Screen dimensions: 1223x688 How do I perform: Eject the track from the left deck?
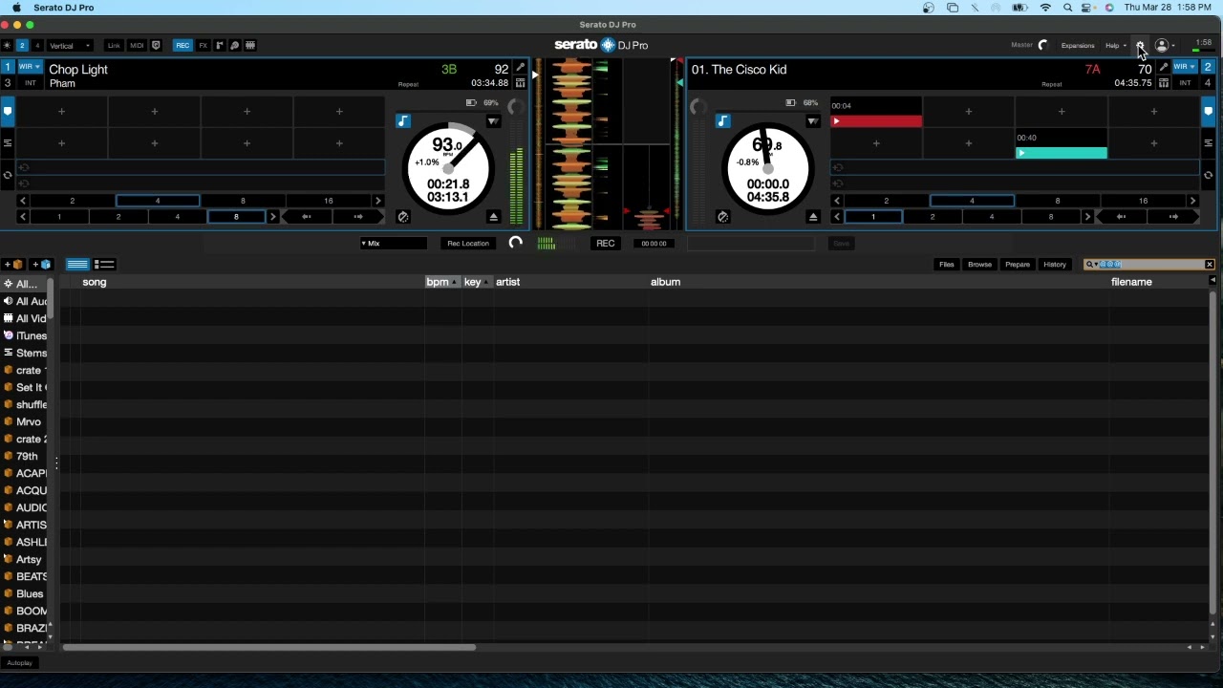(493, 217)
